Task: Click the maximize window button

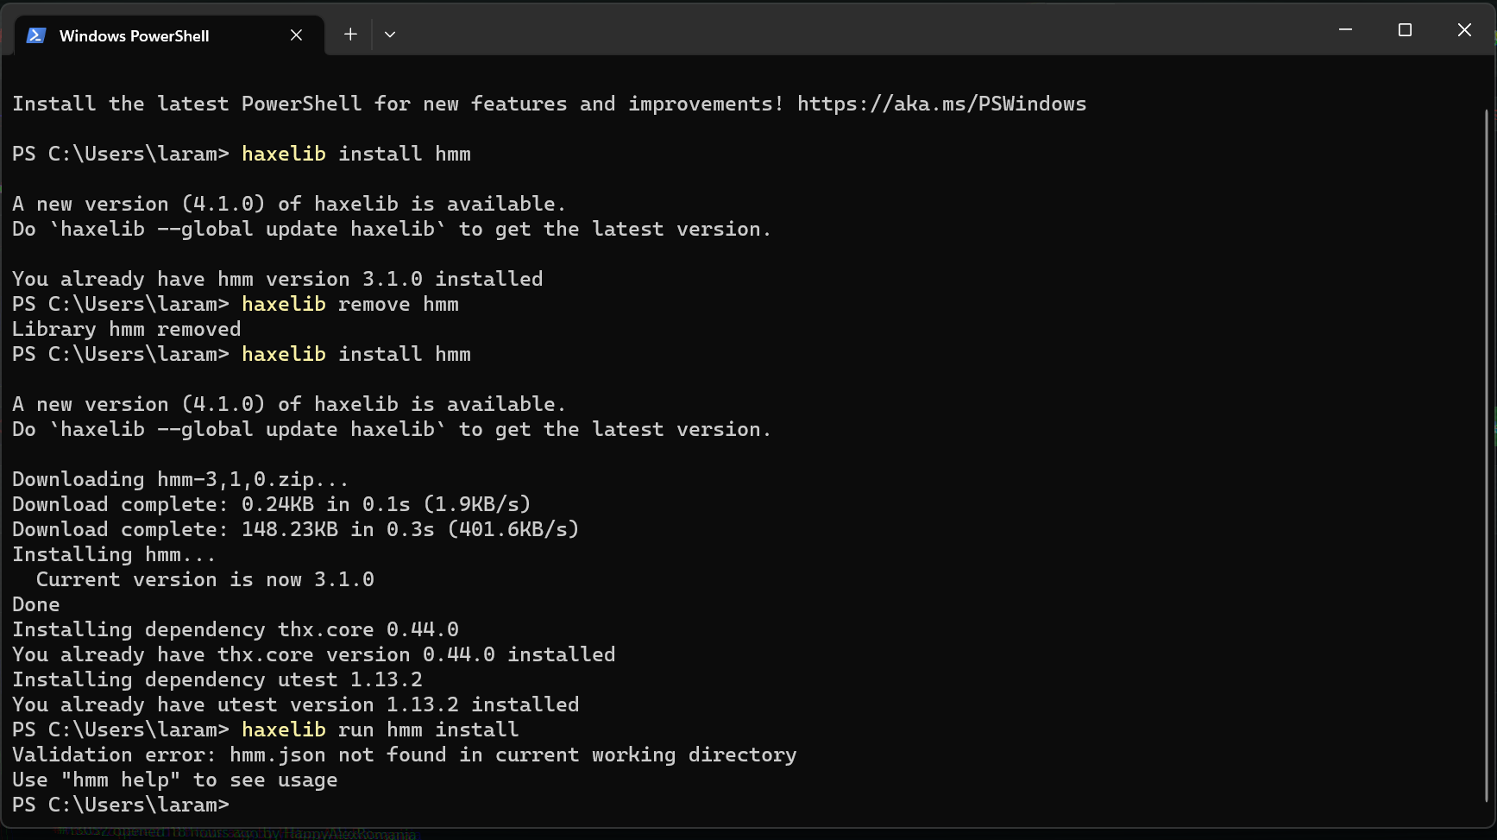Action: click(1405, 29)
